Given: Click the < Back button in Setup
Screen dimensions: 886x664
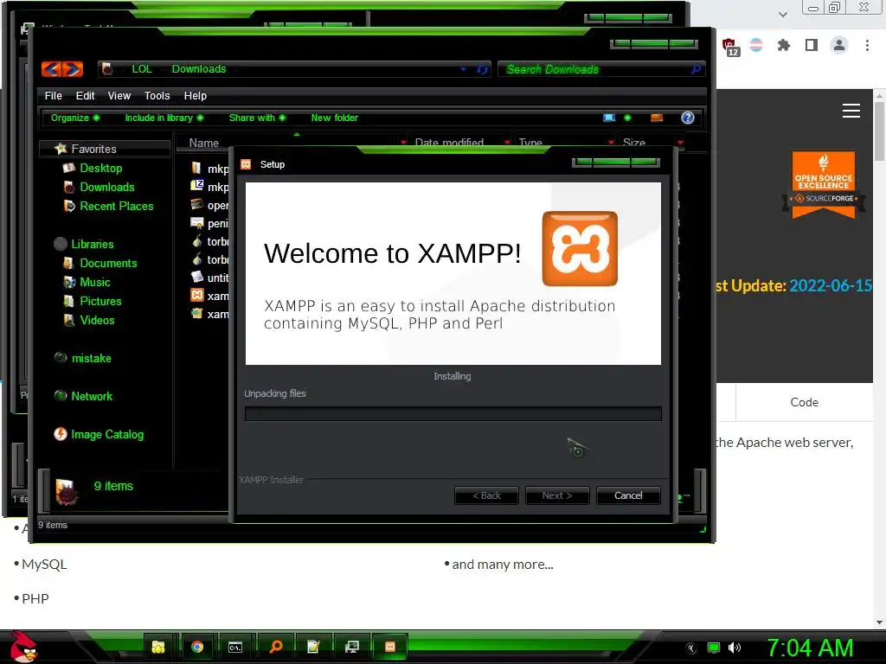Looking at the screenshot, I should coord(486,495).
